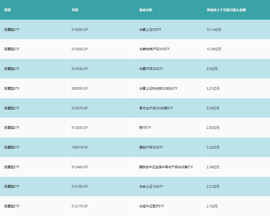Screen dimensions: 270x216
Task: Open fund 易方达沪深300非银ETF
Action: (x=156, y=108)
